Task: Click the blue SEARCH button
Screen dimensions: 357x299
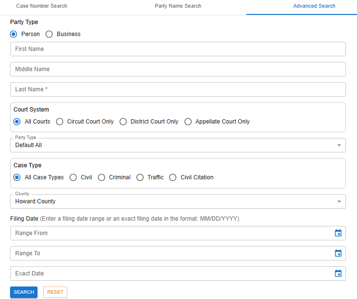Action: 24,292
